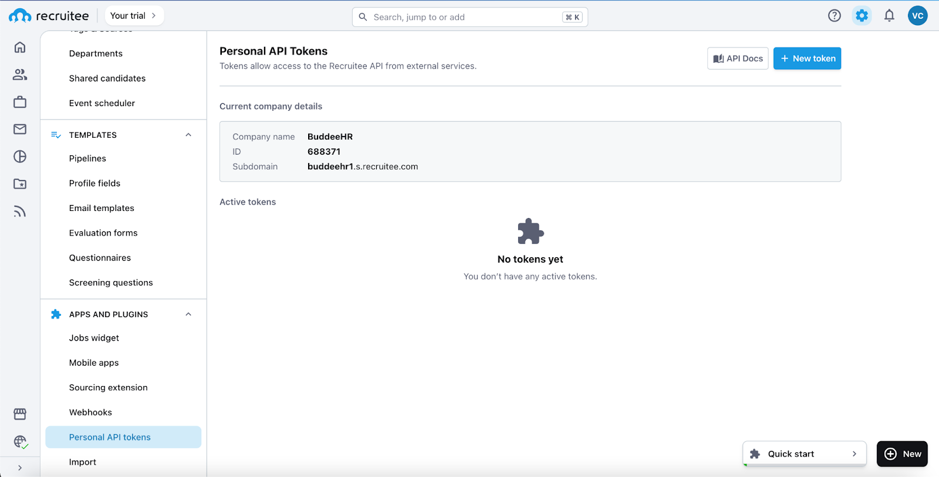Select Personal API tokens
This screenshot has width=939, height=477.
(123, 437)
